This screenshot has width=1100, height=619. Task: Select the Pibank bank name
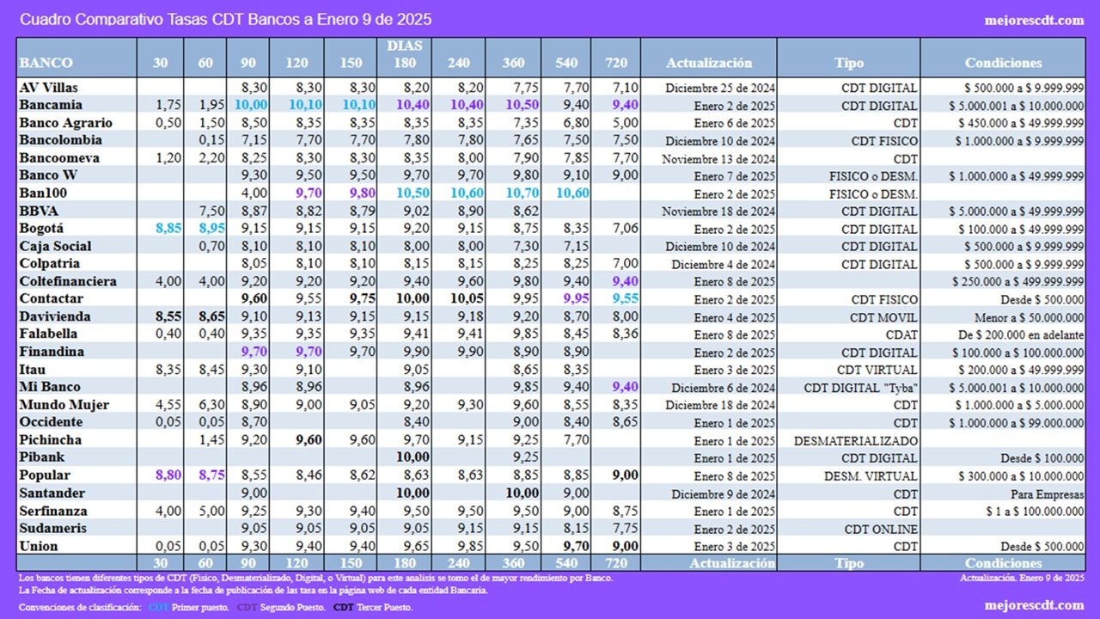(42, 457)
